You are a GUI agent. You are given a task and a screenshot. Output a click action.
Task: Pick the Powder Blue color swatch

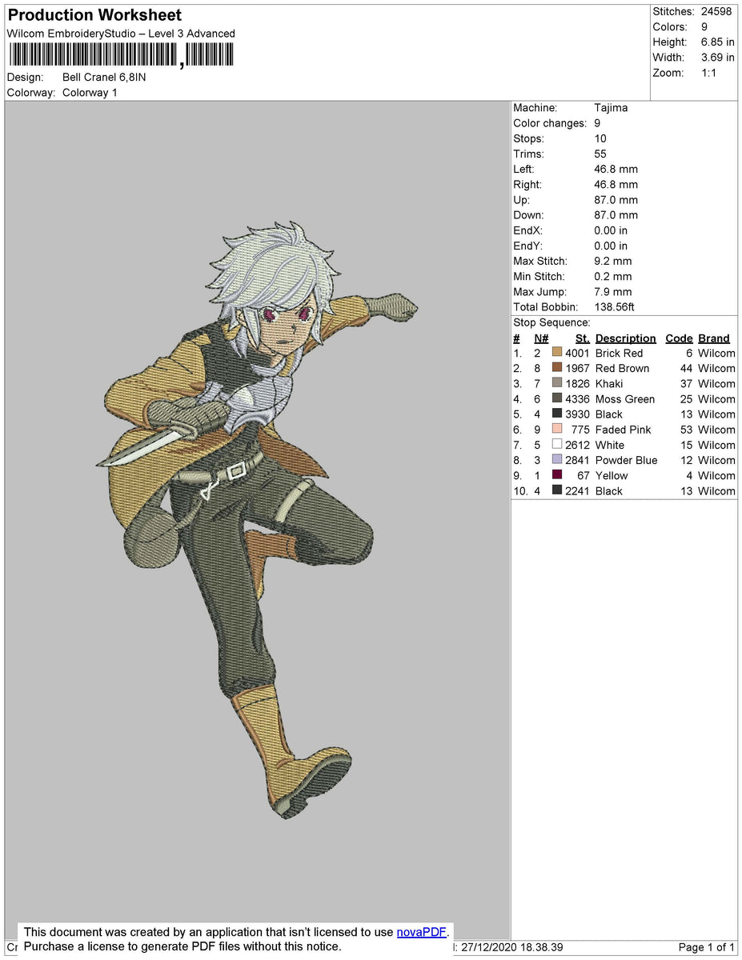pyautogui.click(x=557, y=459)
